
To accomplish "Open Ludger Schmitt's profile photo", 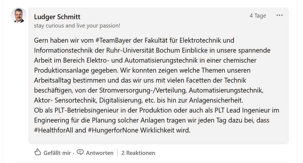I will pos(19,15).
